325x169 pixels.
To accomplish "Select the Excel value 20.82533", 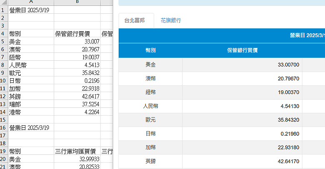I will (x=77, y=167).
